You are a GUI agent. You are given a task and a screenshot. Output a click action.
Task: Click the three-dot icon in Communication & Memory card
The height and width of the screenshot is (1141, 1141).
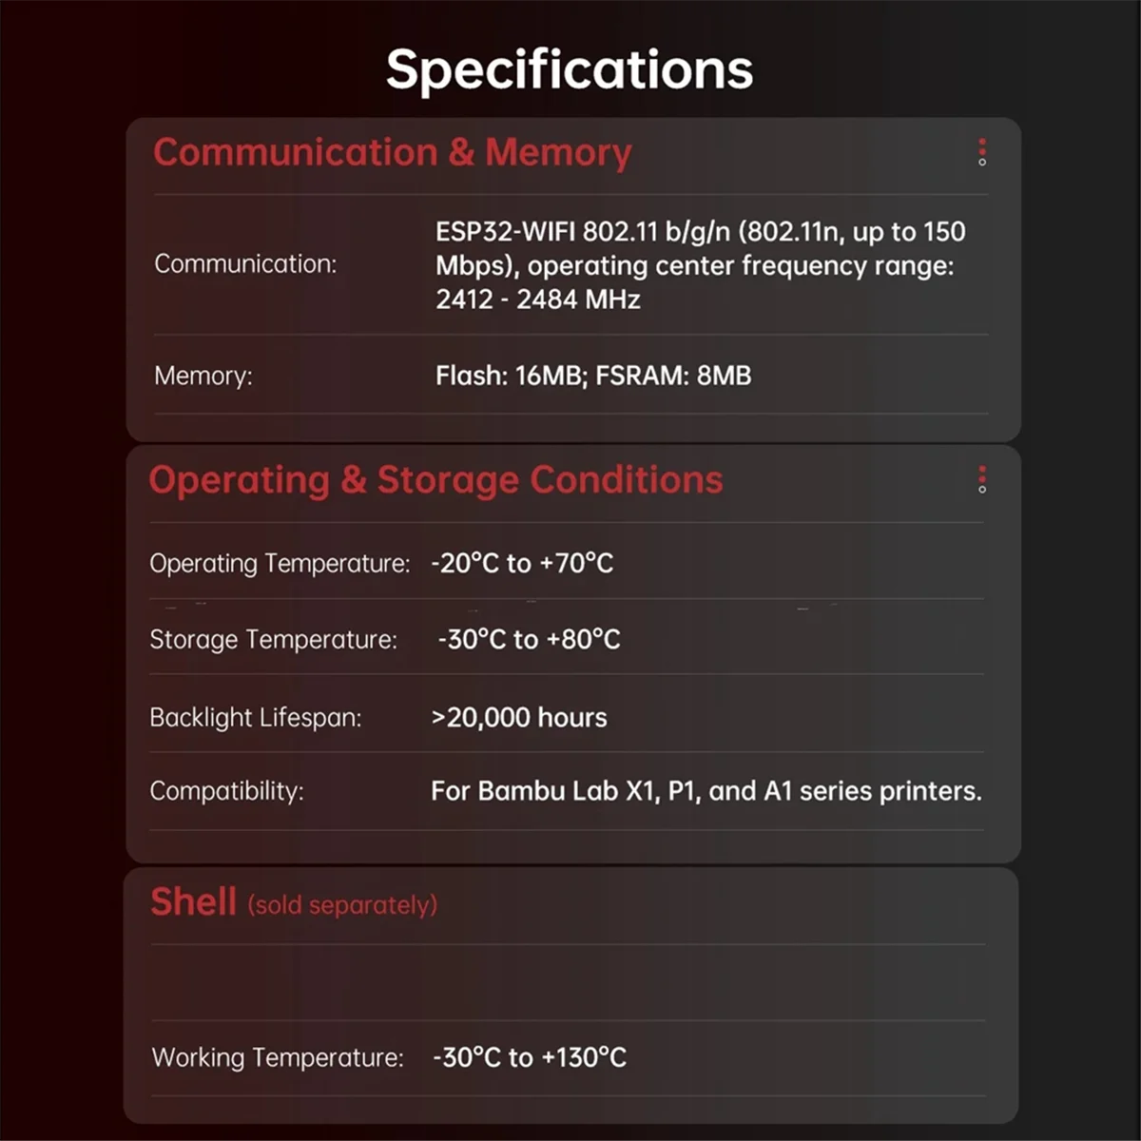click(x=982, y=152)
